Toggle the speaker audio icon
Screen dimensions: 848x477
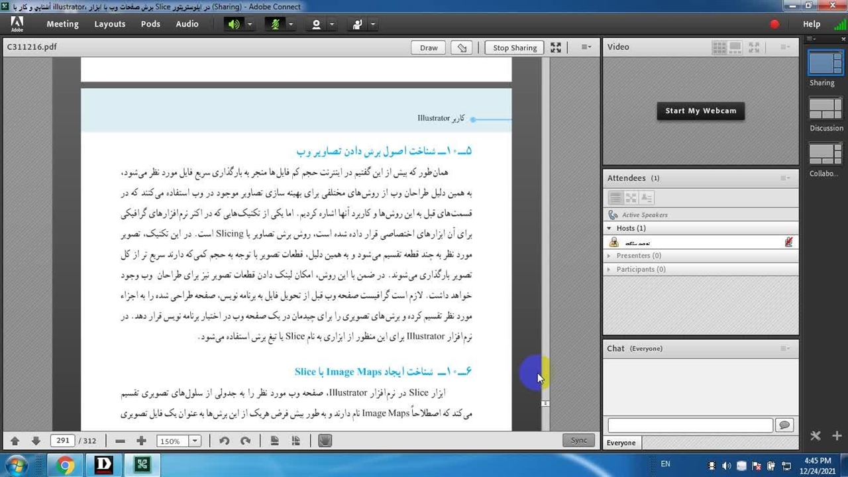pyautogui.click(x=233, y=25)
